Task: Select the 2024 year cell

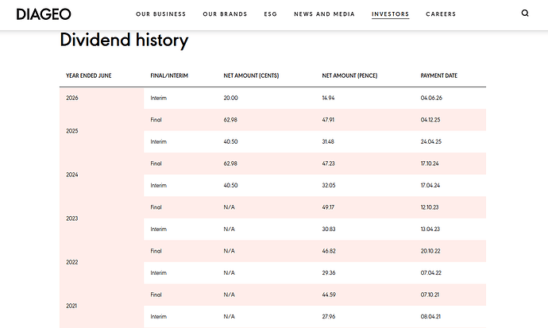Action: coord(72,175)
